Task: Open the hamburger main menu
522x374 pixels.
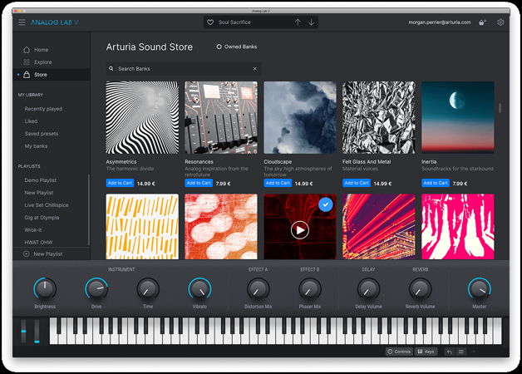Action: pos(22,22)
